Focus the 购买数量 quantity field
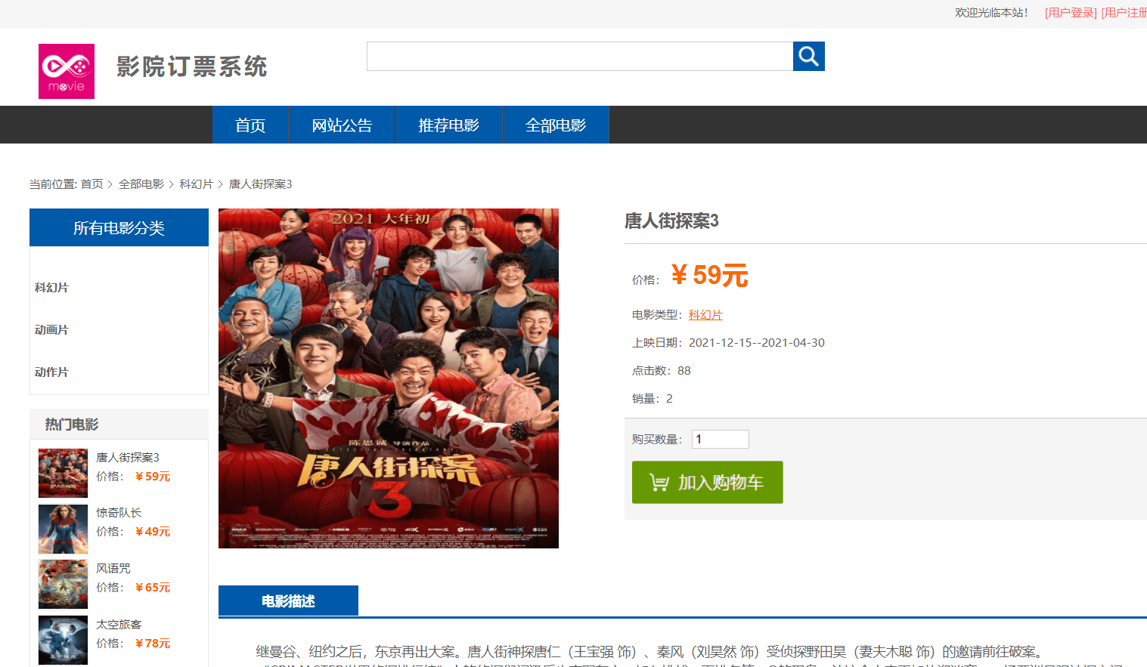The image size is (1147, 667). [721, 439]
